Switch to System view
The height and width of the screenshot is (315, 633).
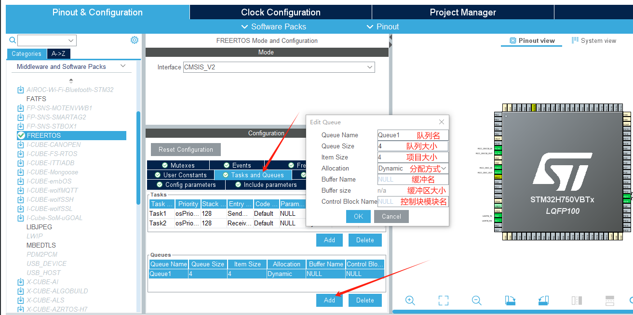593,40
